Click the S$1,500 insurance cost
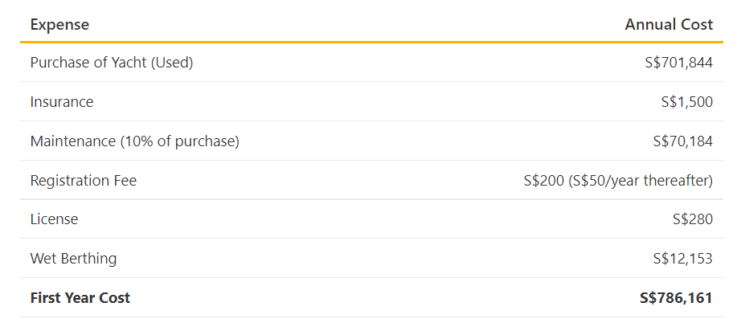This screenshot has height=327, width=737. (686, 102)
